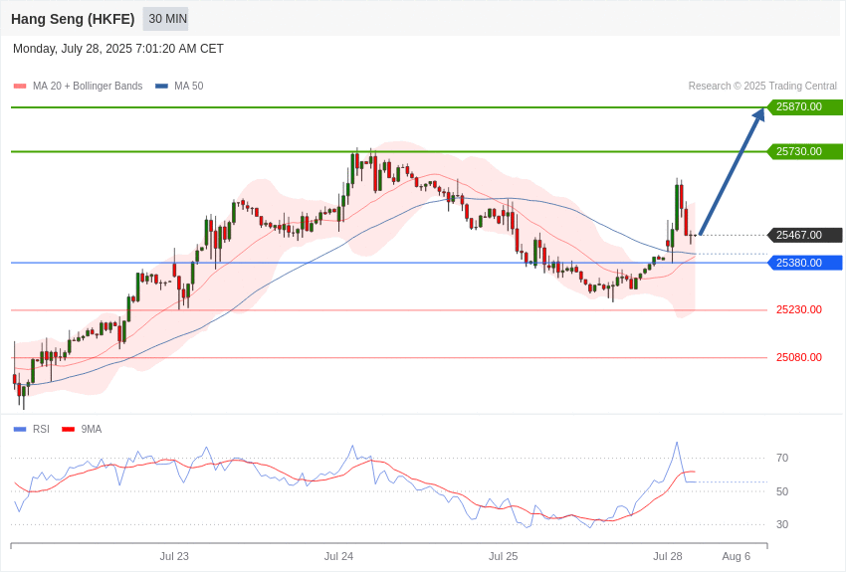Open the Research © 2025 Trading Central credit
This screenshot has height=573, width=846.
[762, 87]
